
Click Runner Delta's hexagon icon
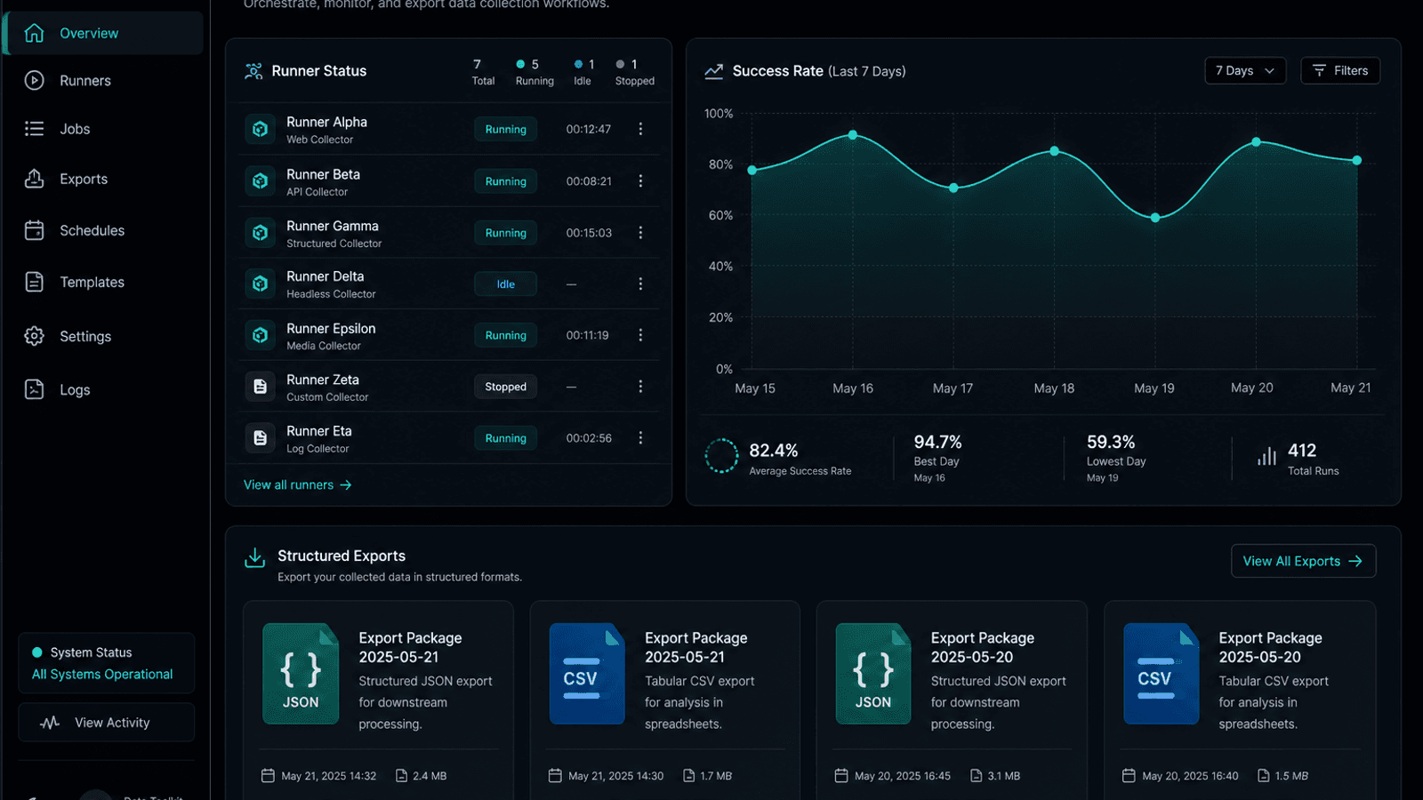click(x=260, y=284)
